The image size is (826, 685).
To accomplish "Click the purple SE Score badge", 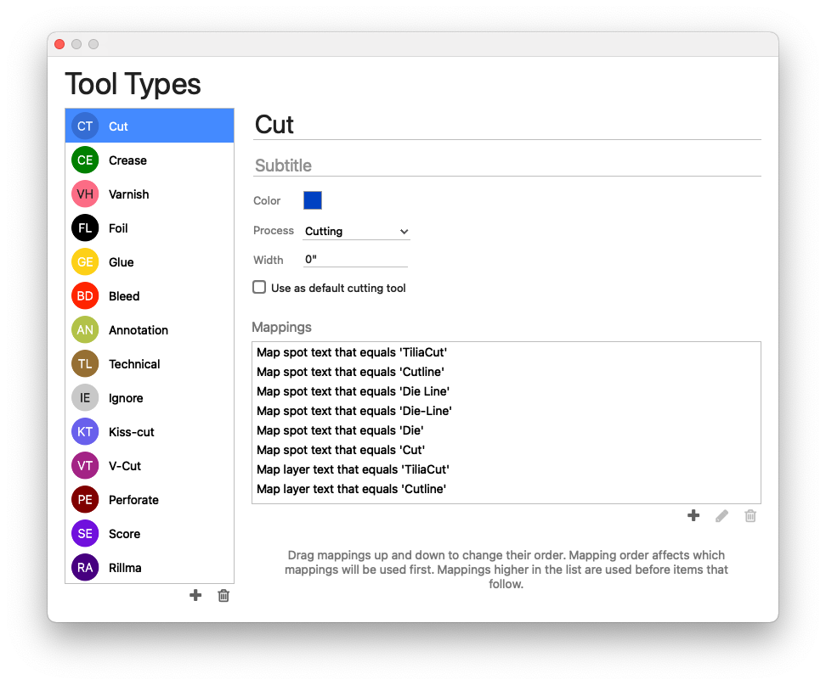I will click(x=85, y=533).
